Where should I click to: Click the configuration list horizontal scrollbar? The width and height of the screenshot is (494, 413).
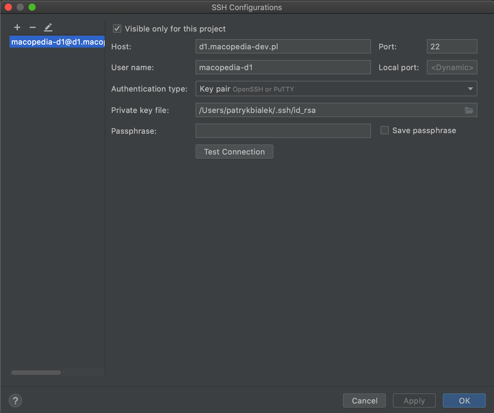coord(36,373)
